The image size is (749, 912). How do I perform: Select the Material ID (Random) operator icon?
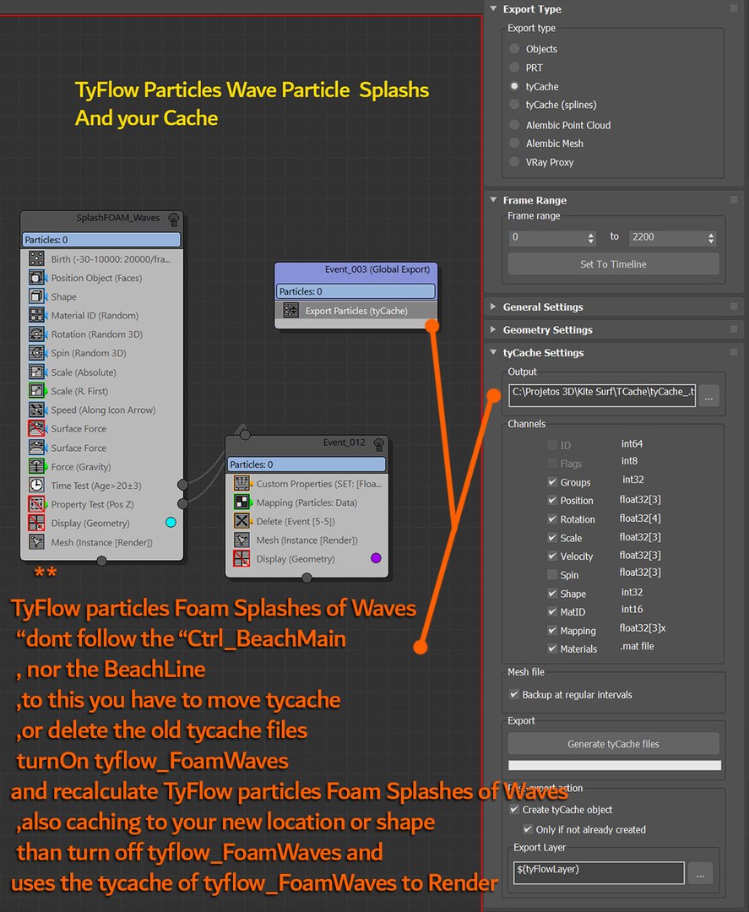[x=36, y=315]
